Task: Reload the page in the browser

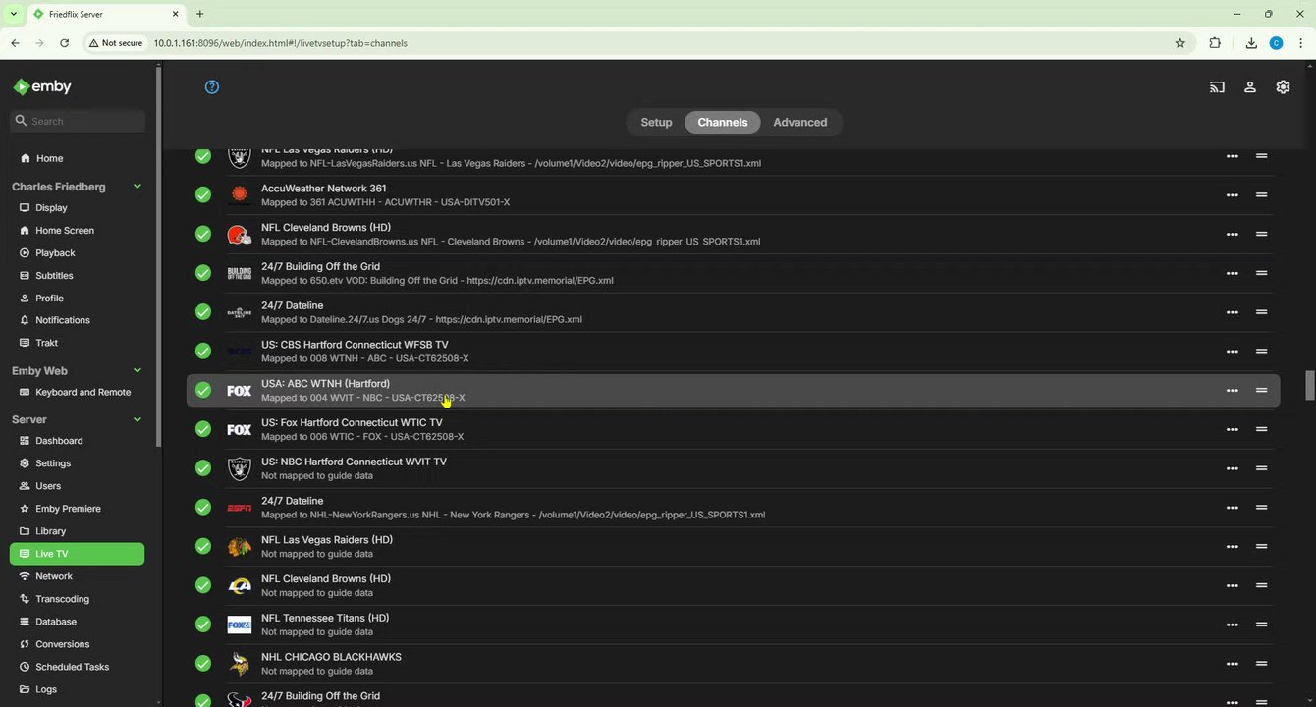Action: [x=64, y=43]
